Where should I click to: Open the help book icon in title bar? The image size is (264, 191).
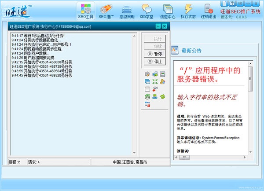coord(232,4)
